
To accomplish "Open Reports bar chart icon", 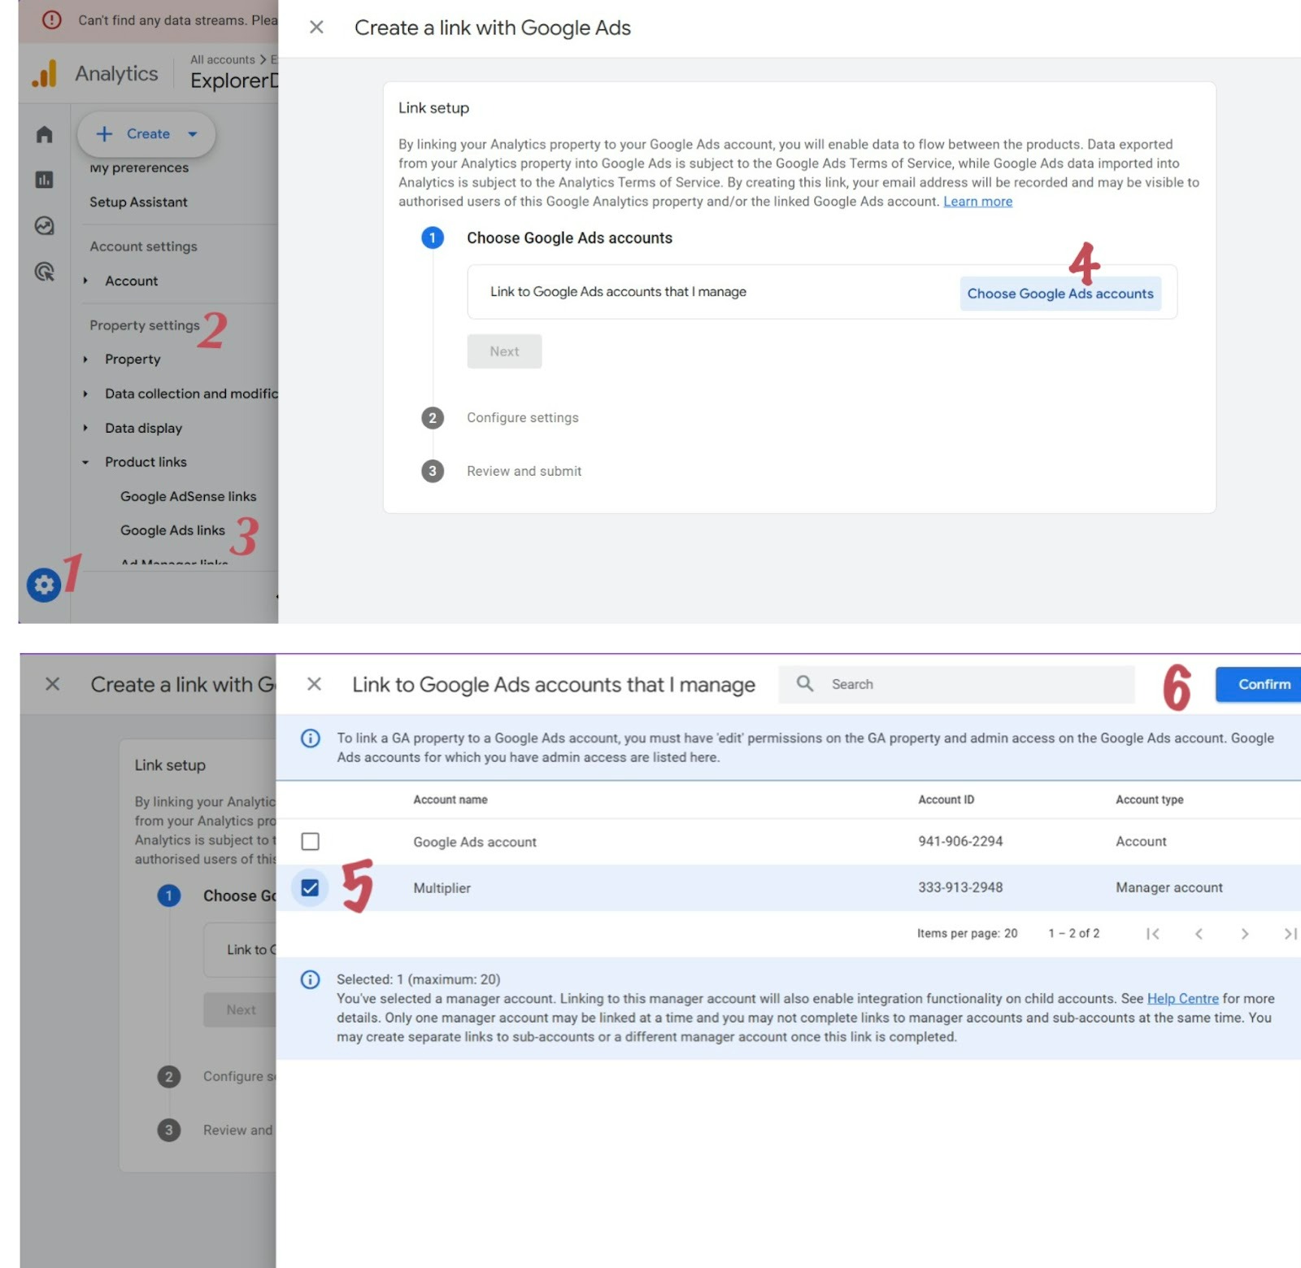I will 45,180.
